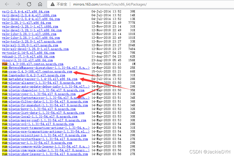Screen dimensions: 234x156
Task: Open yelp-devel-3.28.1-1.el7.i686.rpm link
Action: coord(30,26)
